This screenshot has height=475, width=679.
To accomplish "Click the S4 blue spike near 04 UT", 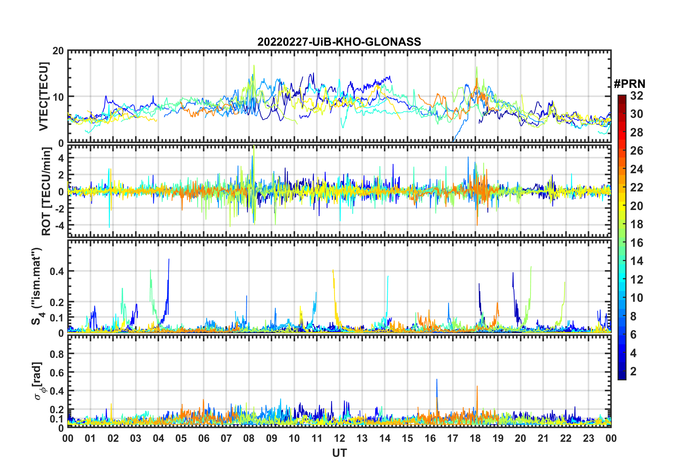I will (169, 260).
